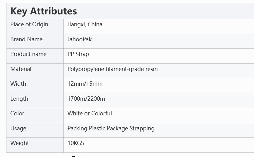Select the 'Length' row label
The width and height of the screenshot is (254, 157).
pos(19,99)
